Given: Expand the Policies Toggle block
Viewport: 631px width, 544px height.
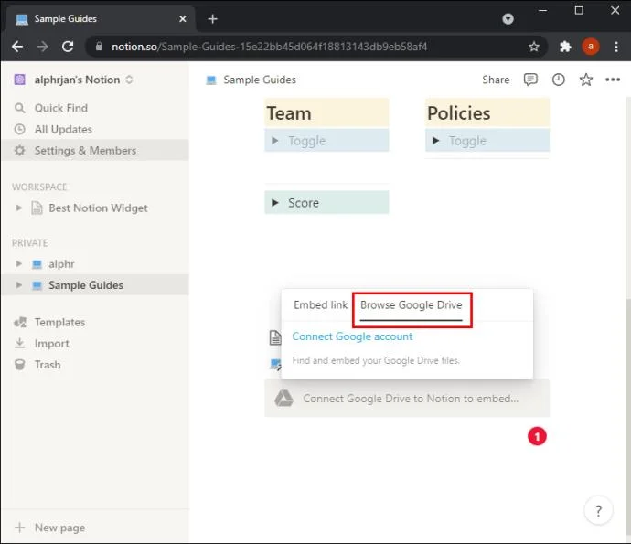Looking at the screenshot, I should (x=435, y=141).
